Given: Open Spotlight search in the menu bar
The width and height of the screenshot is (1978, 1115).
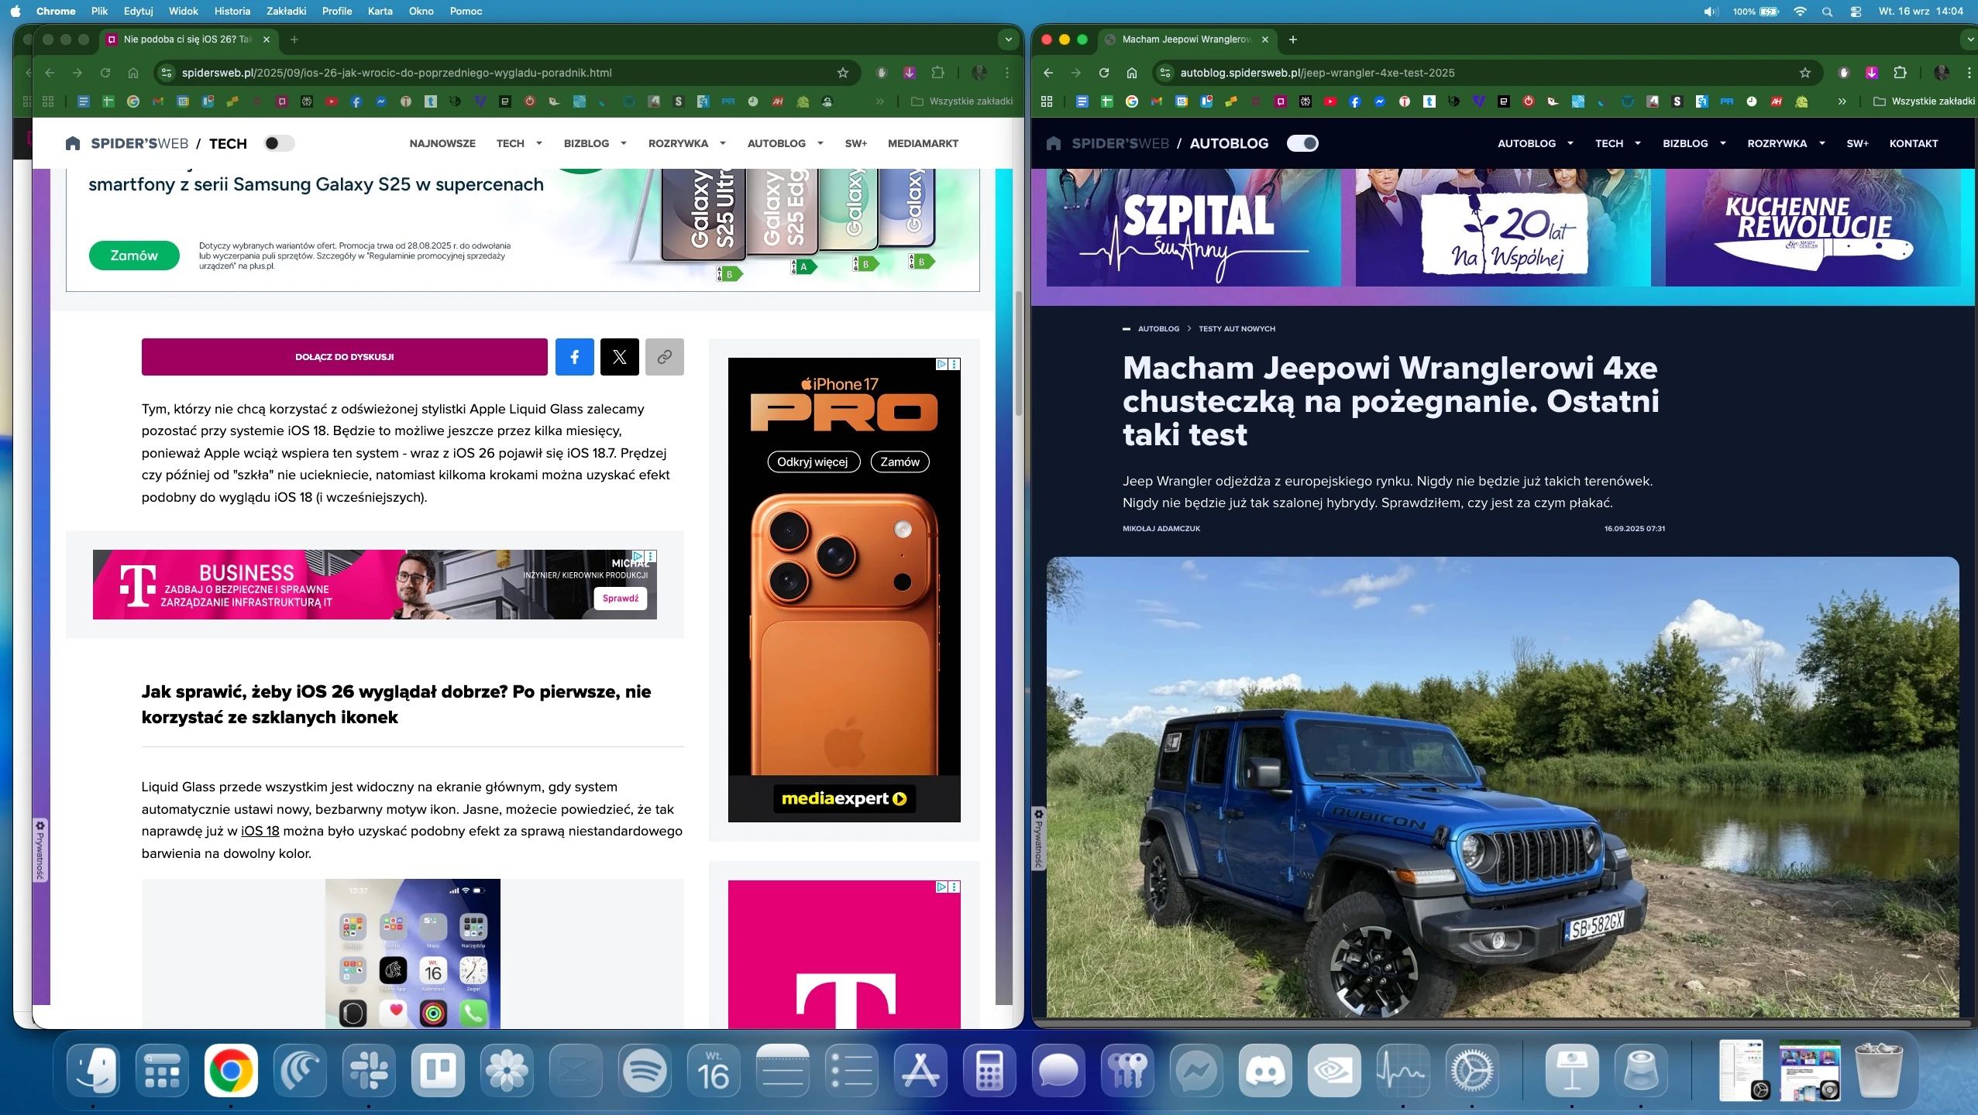Looking at the screenshot, I should pos(1827,12).
